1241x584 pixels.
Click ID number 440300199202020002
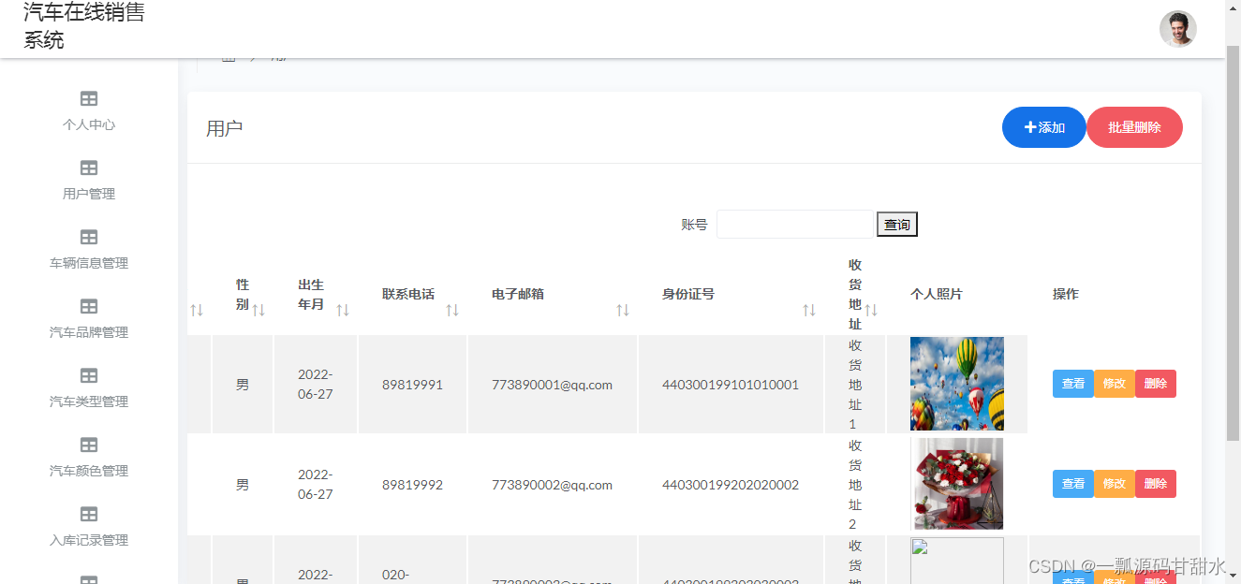(x=731, y=485)
